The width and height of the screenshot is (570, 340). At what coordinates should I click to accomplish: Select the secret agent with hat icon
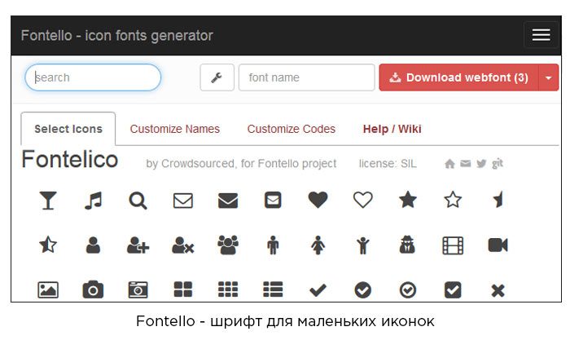[407, 245]
